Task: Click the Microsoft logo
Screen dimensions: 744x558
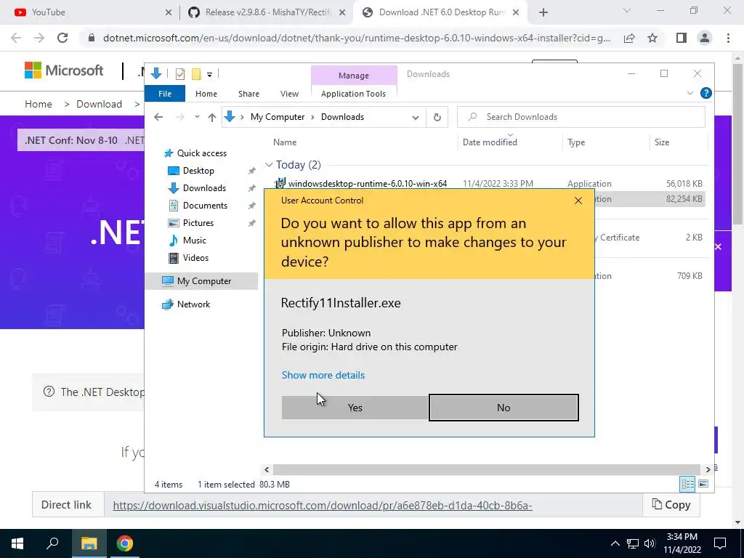Action: pyautogui.click(x=64, y=70)
